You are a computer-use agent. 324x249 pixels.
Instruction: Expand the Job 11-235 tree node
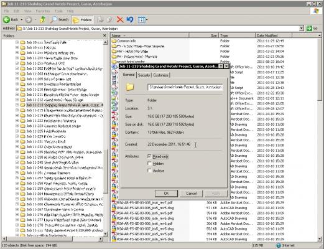17,152
